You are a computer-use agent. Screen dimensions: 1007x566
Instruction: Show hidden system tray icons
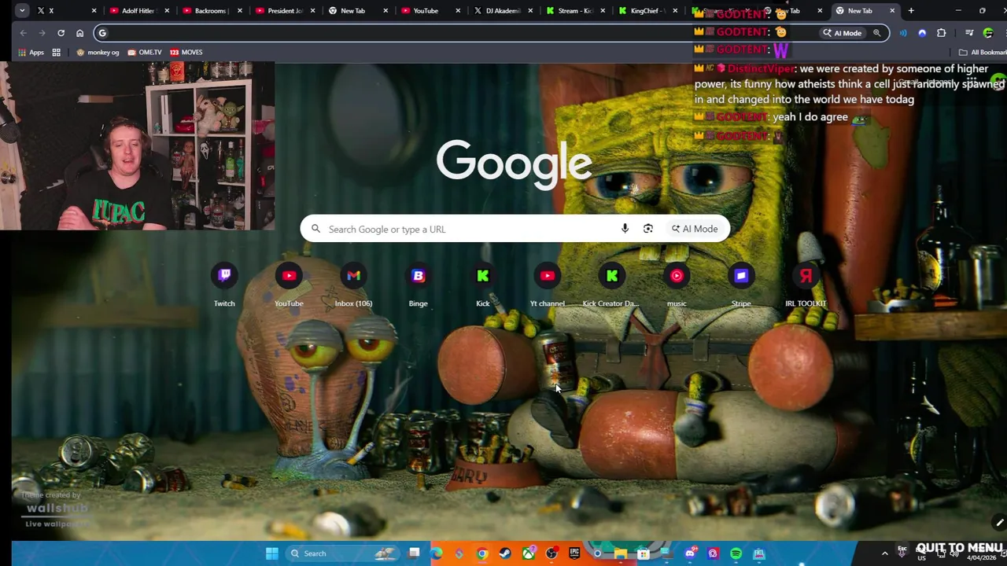tap(884, 553)
